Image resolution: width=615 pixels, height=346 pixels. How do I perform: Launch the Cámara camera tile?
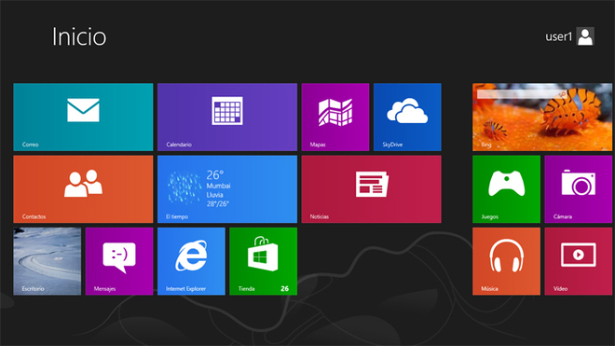pos(578,189)
